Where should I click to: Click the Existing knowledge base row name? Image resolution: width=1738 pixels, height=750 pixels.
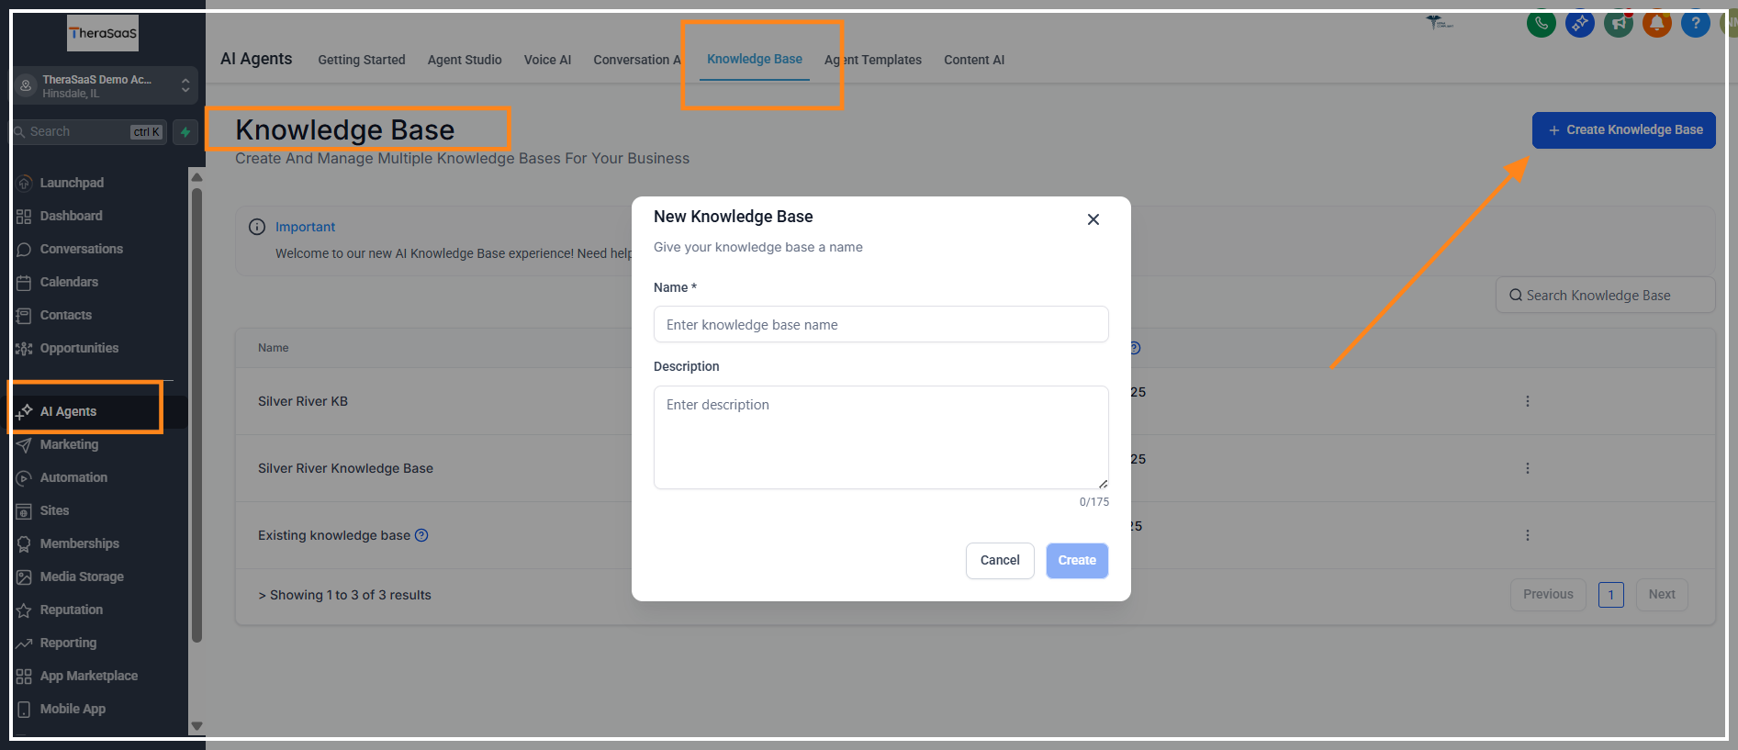click(334, 535)
